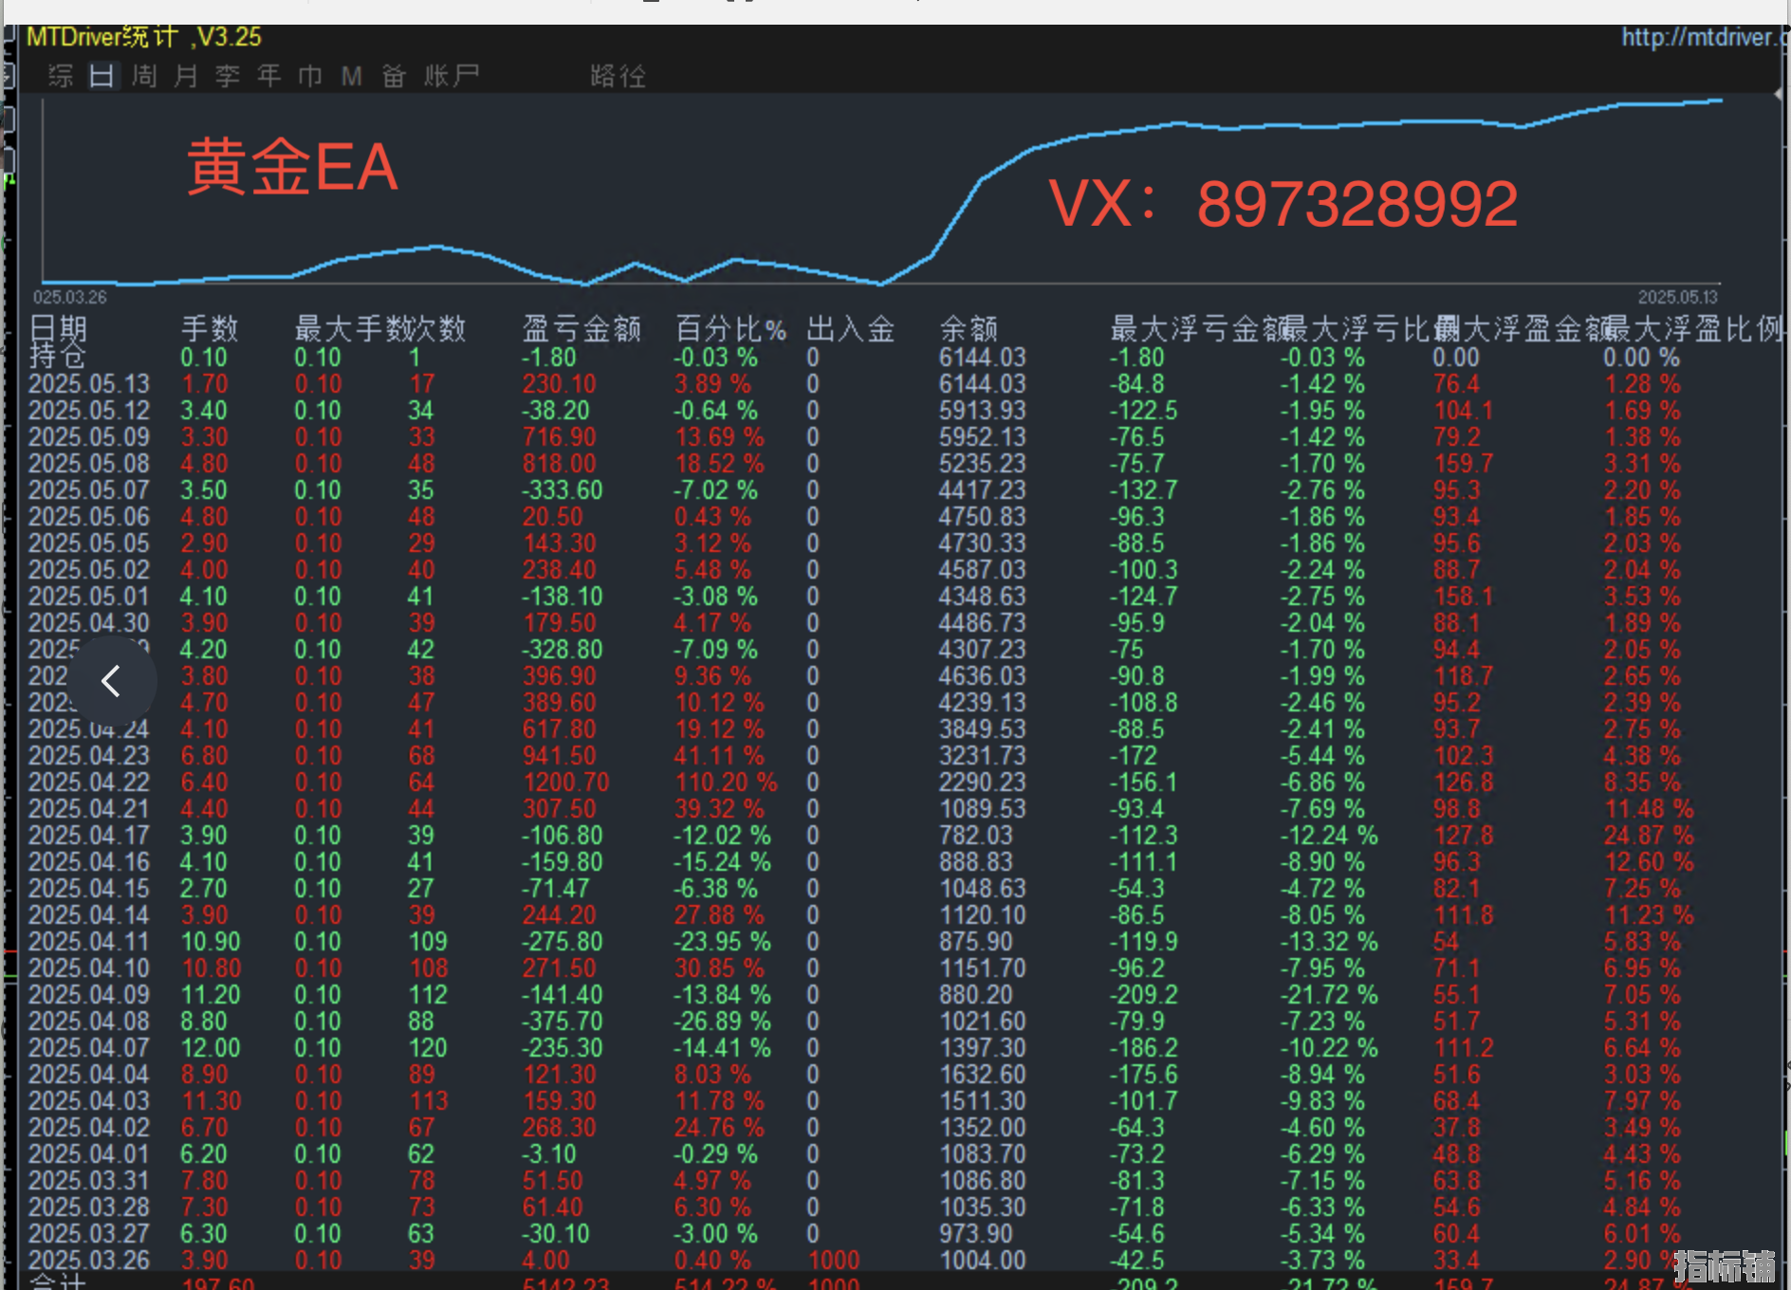1791x1290 pixels.
Task: Open the 路径 path tab
Action: point(618,75)
